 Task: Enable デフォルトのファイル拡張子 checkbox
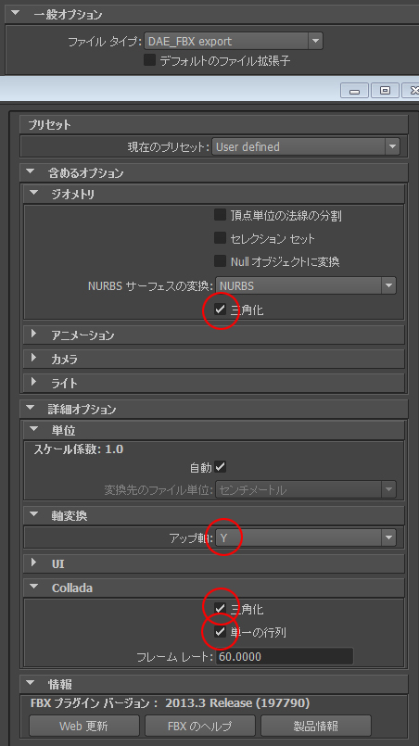tap(149, 60)
